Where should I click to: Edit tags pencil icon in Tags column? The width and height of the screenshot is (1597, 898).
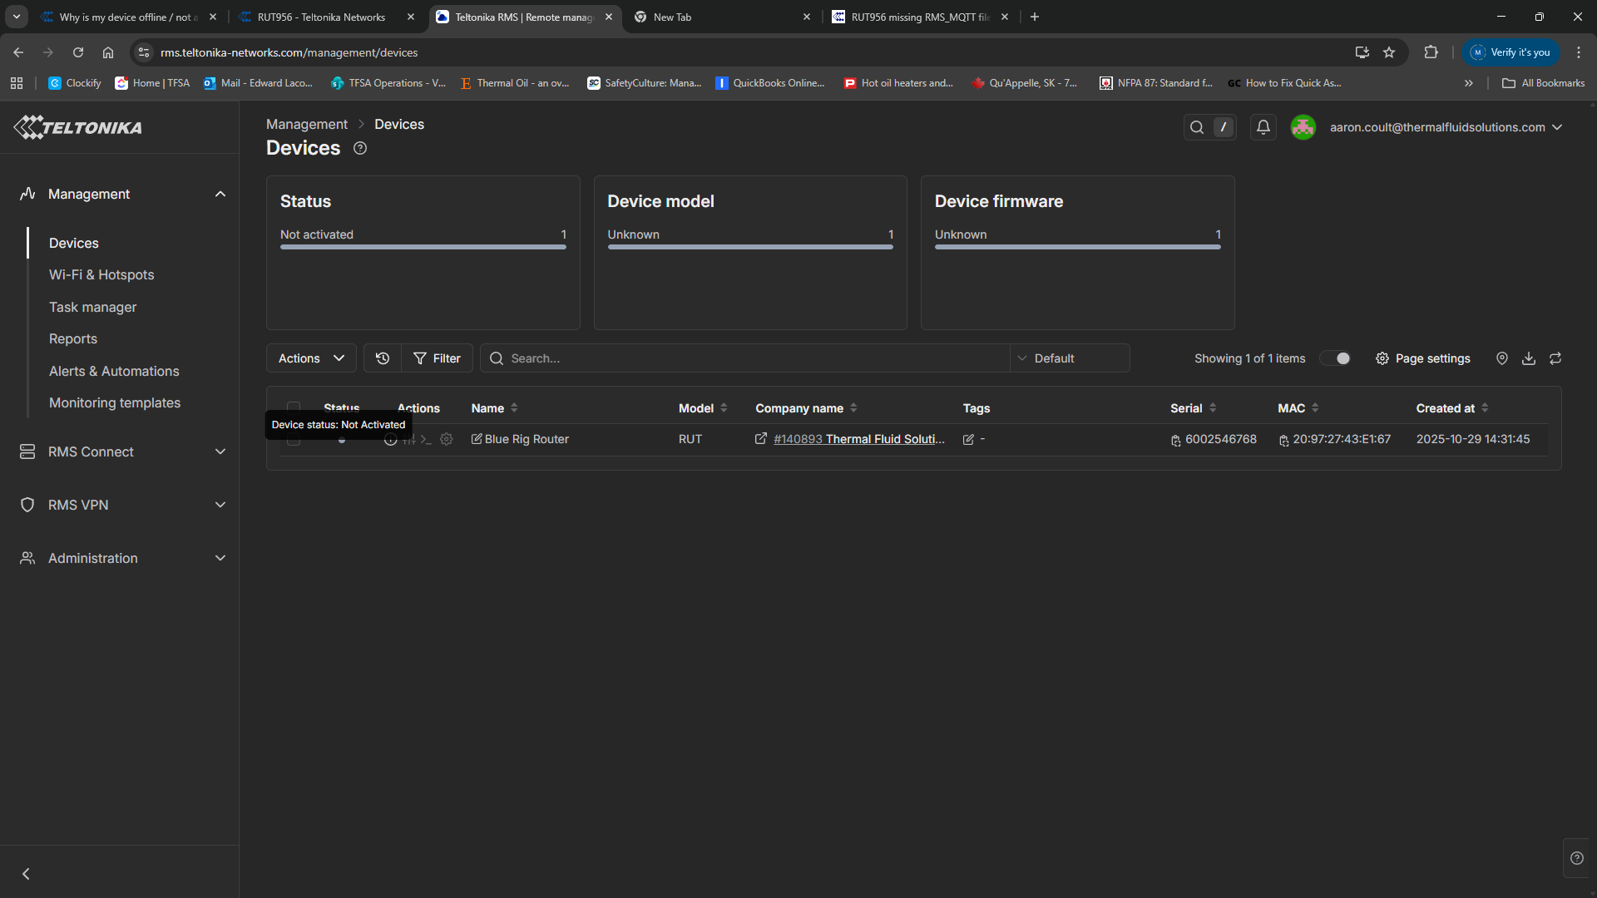[968, 439]
